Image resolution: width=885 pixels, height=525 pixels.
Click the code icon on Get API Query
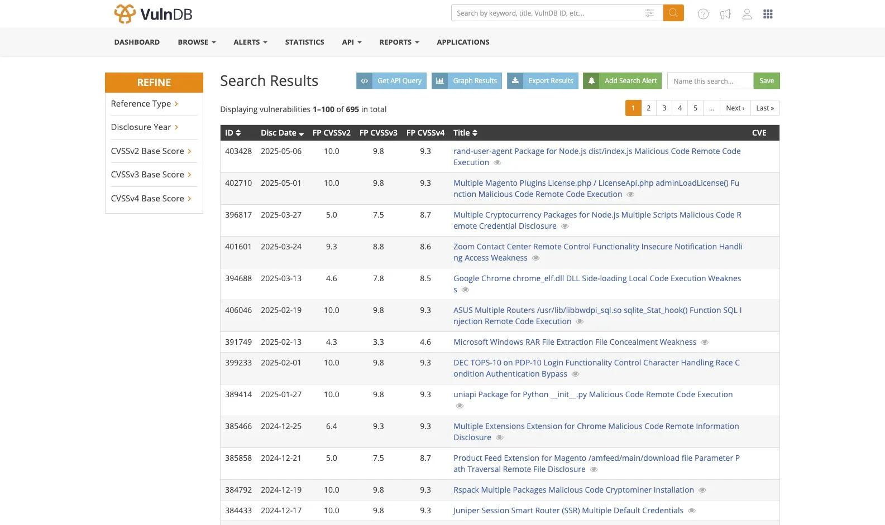point(364,81)
